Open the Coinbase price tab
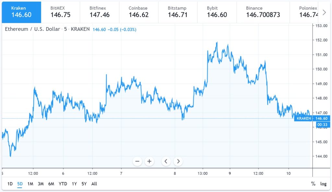Viewport: 332px width, 192px height. 138,12
